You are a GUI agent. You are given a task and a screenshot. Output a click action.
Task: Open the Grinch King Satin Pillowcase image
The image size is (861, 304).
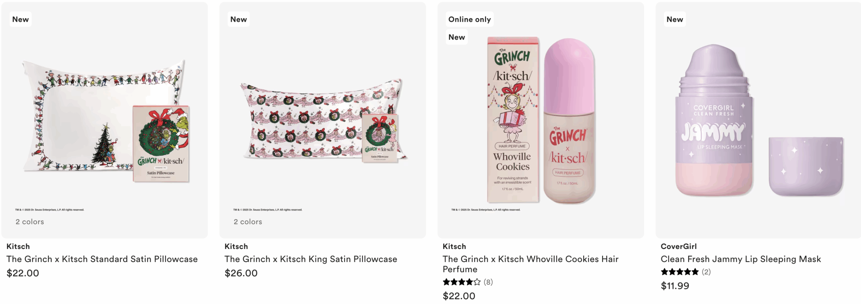point(322,121)
